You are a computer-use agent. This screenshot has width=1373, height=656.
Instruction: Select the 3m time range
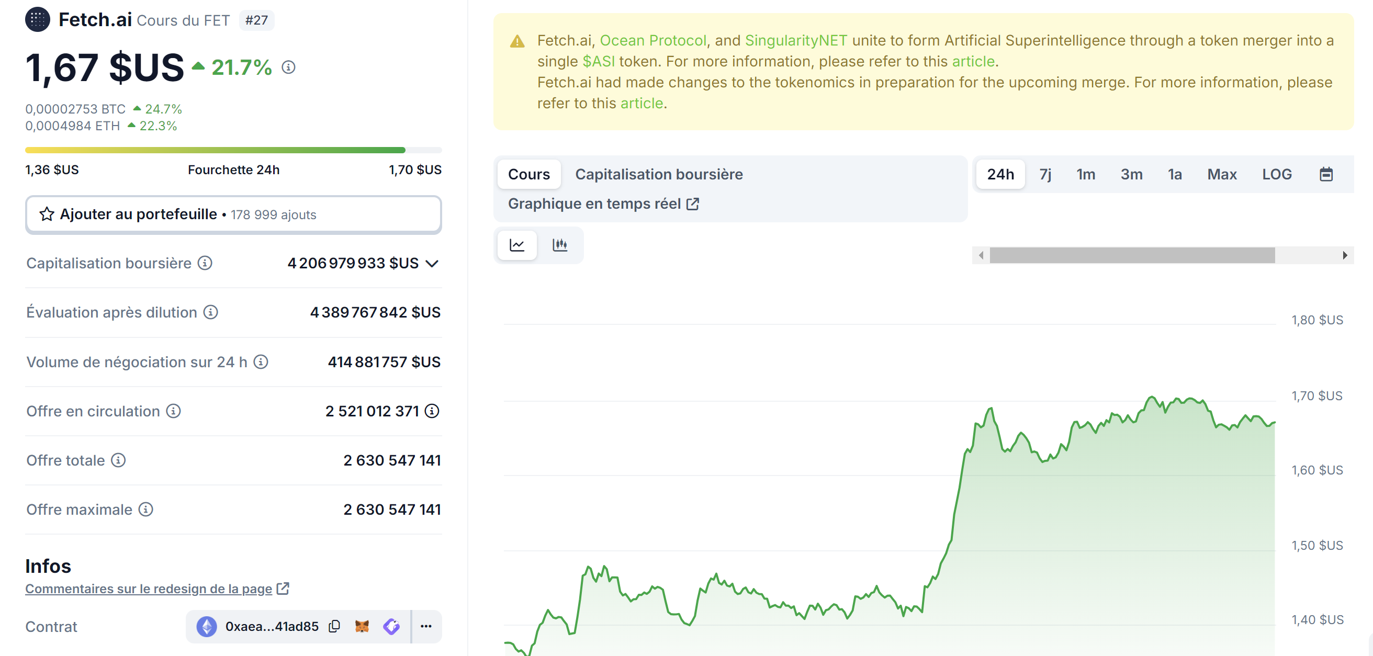pos(1132,174)
